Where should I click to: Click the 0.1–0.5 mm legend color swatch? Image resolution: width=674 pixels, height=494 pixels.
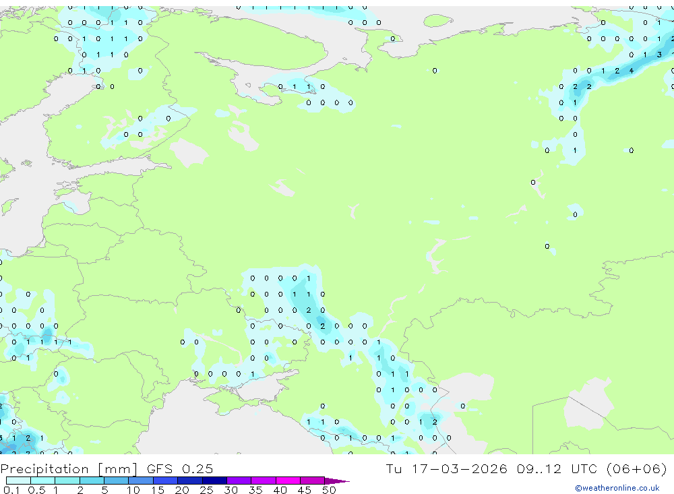coord(18,481)
